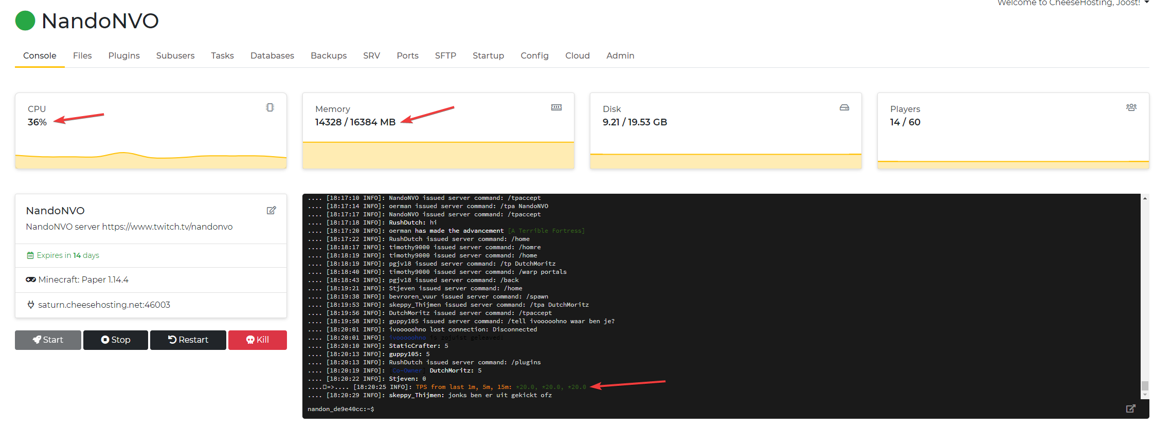Image resolution: width=1171 pixels, height=428 pixels.
Task: Click the Players group icon
Action: (x=1131, y=107)
